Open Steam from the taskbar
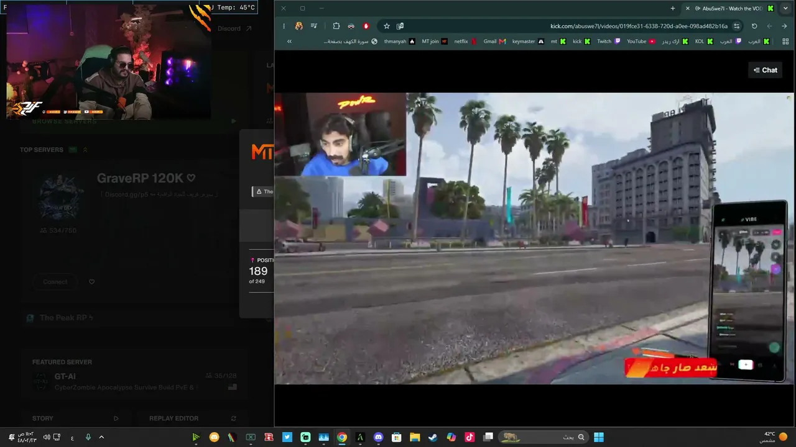This screenshot has height=447, width=796. [433, 437]
